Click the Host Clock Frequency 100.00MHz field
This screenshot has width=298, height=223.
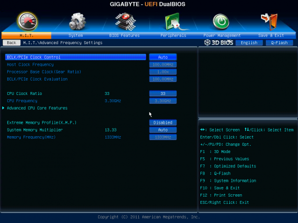click(163, 64)
